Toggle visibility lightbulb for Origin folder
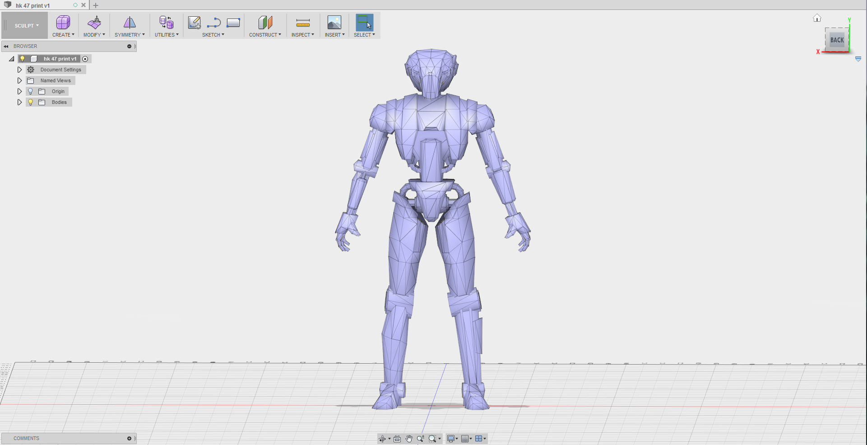 click(31, 91)
